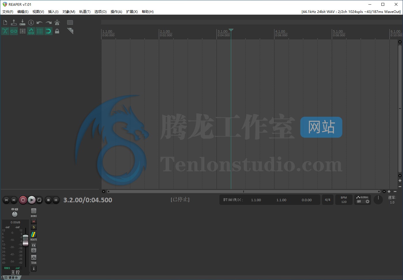Go to project start transport button
Screen dimensions: 403x280
(6, 200)
